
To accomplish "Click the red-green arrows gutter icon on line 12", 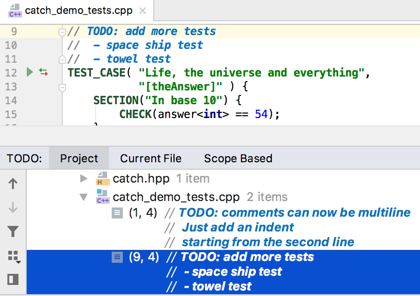I will tap(43, 72).
